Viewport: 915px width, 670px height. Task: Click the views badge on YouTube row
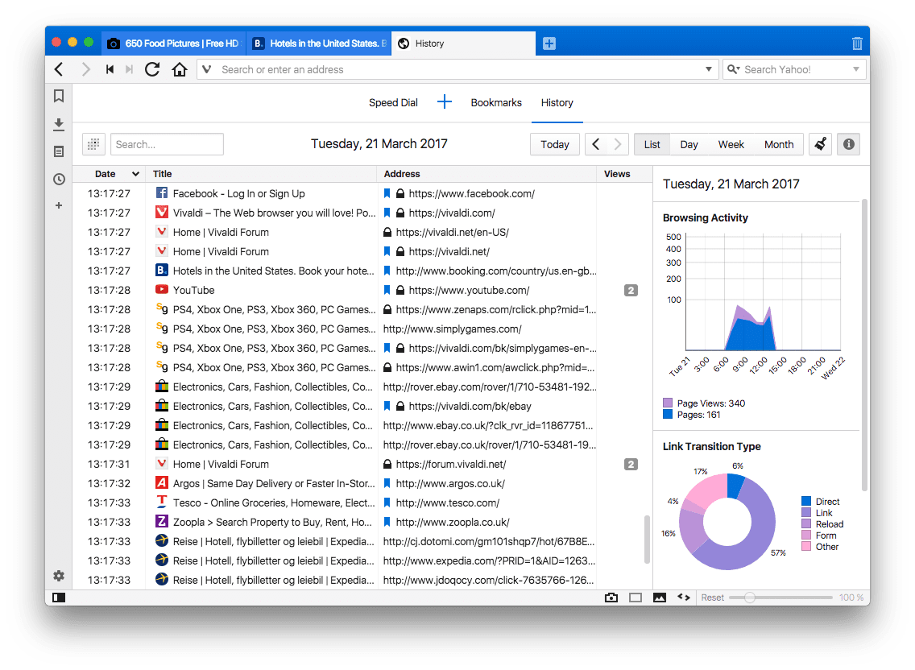pyautogui.click(x=631, y=290)
